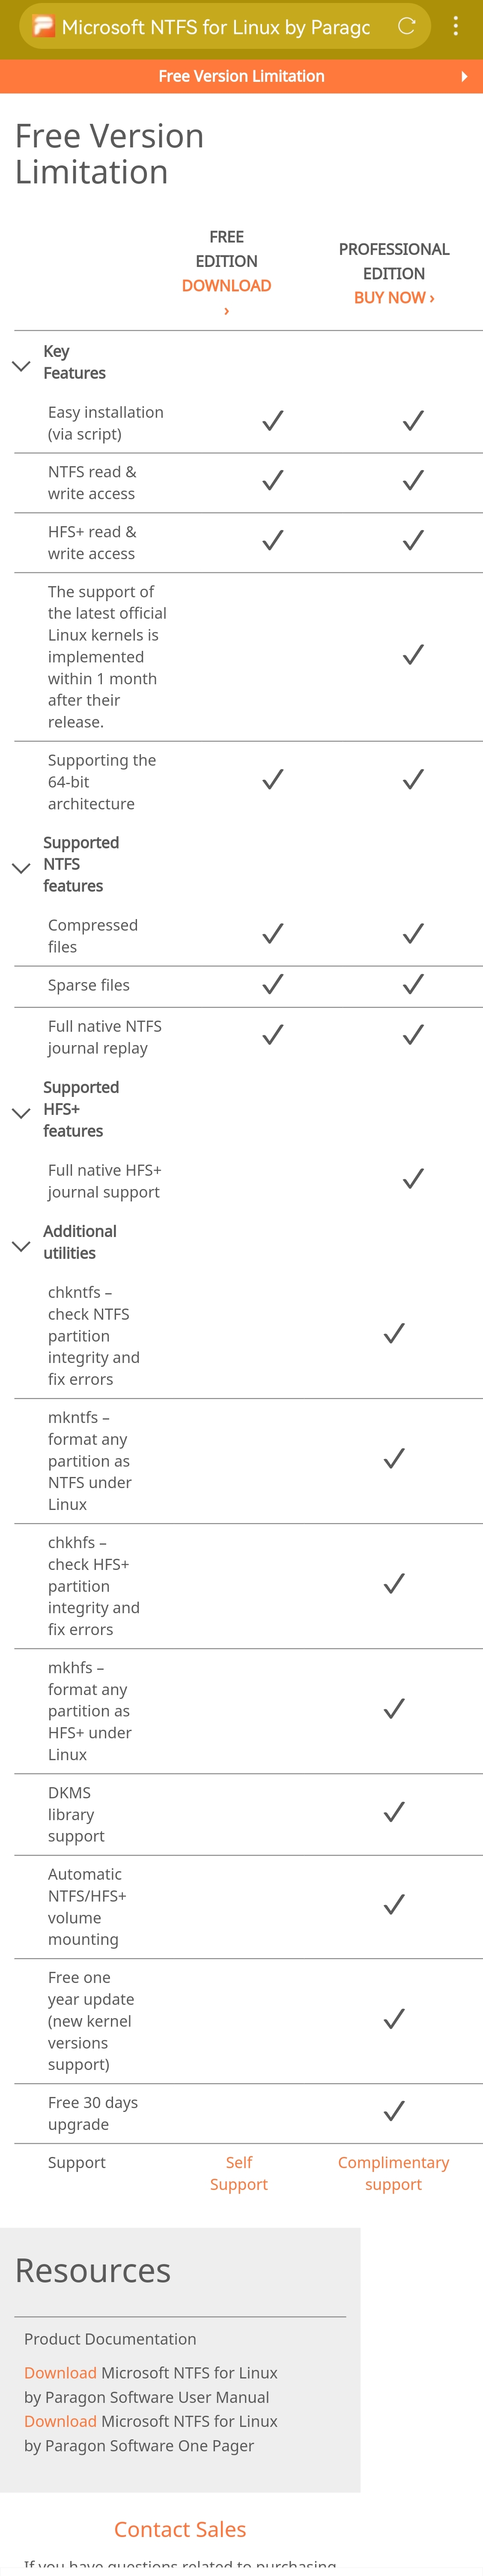Viewport: 483px width, 2576px height.
Task: Collapse the Key Features section
Action: (x=21, y=366)
